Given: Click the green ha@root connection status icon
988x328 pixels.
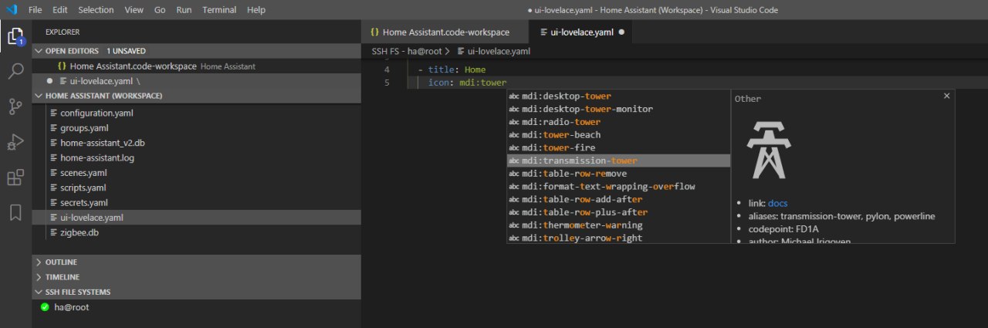Looking at the screenshot, I should tap(46, 307).
